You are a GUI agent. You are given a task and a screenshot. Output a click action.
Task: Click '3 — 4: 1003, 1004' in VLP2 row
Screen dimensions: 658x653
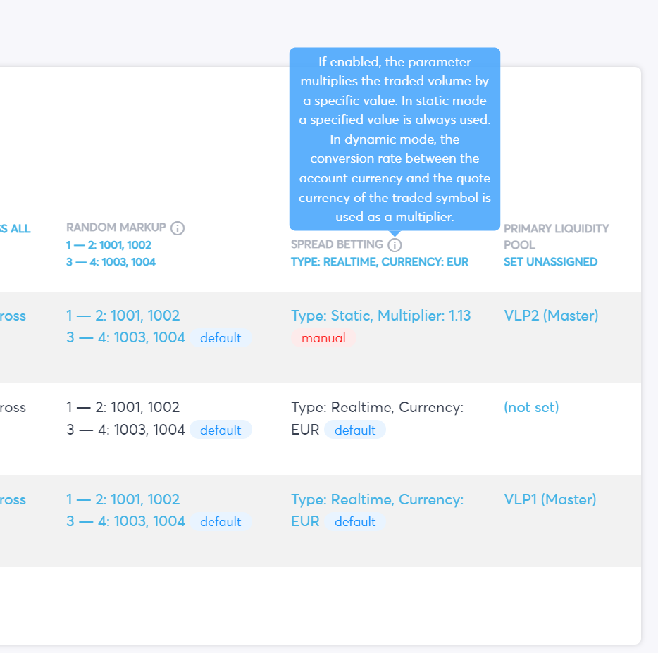pyautogui.click(x=125, y=337)
